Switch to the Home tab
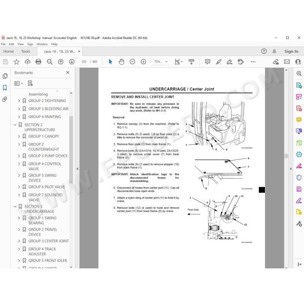 tap(9, 51)
